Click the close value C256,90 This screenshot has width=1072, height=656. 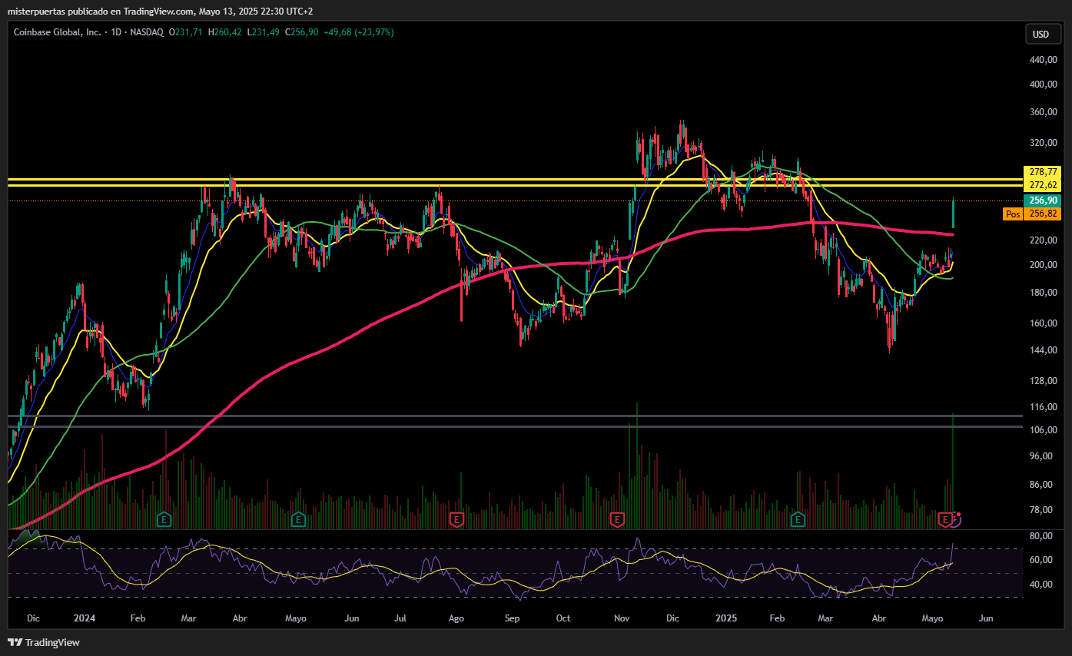(x=301, y=32)
